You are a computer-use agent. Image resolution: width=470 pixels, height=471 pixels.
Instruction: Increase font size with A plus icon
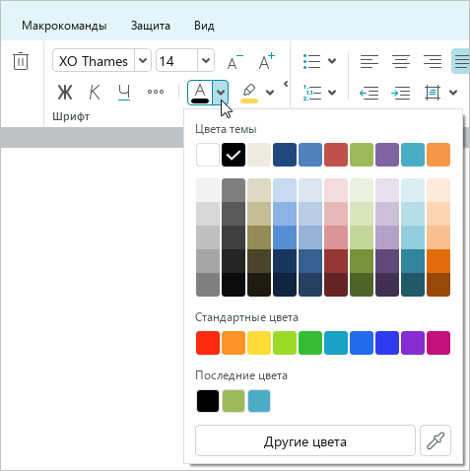(x=266, y=61)
